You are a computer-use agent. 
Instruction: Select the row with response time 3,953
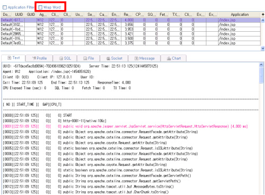130,29
